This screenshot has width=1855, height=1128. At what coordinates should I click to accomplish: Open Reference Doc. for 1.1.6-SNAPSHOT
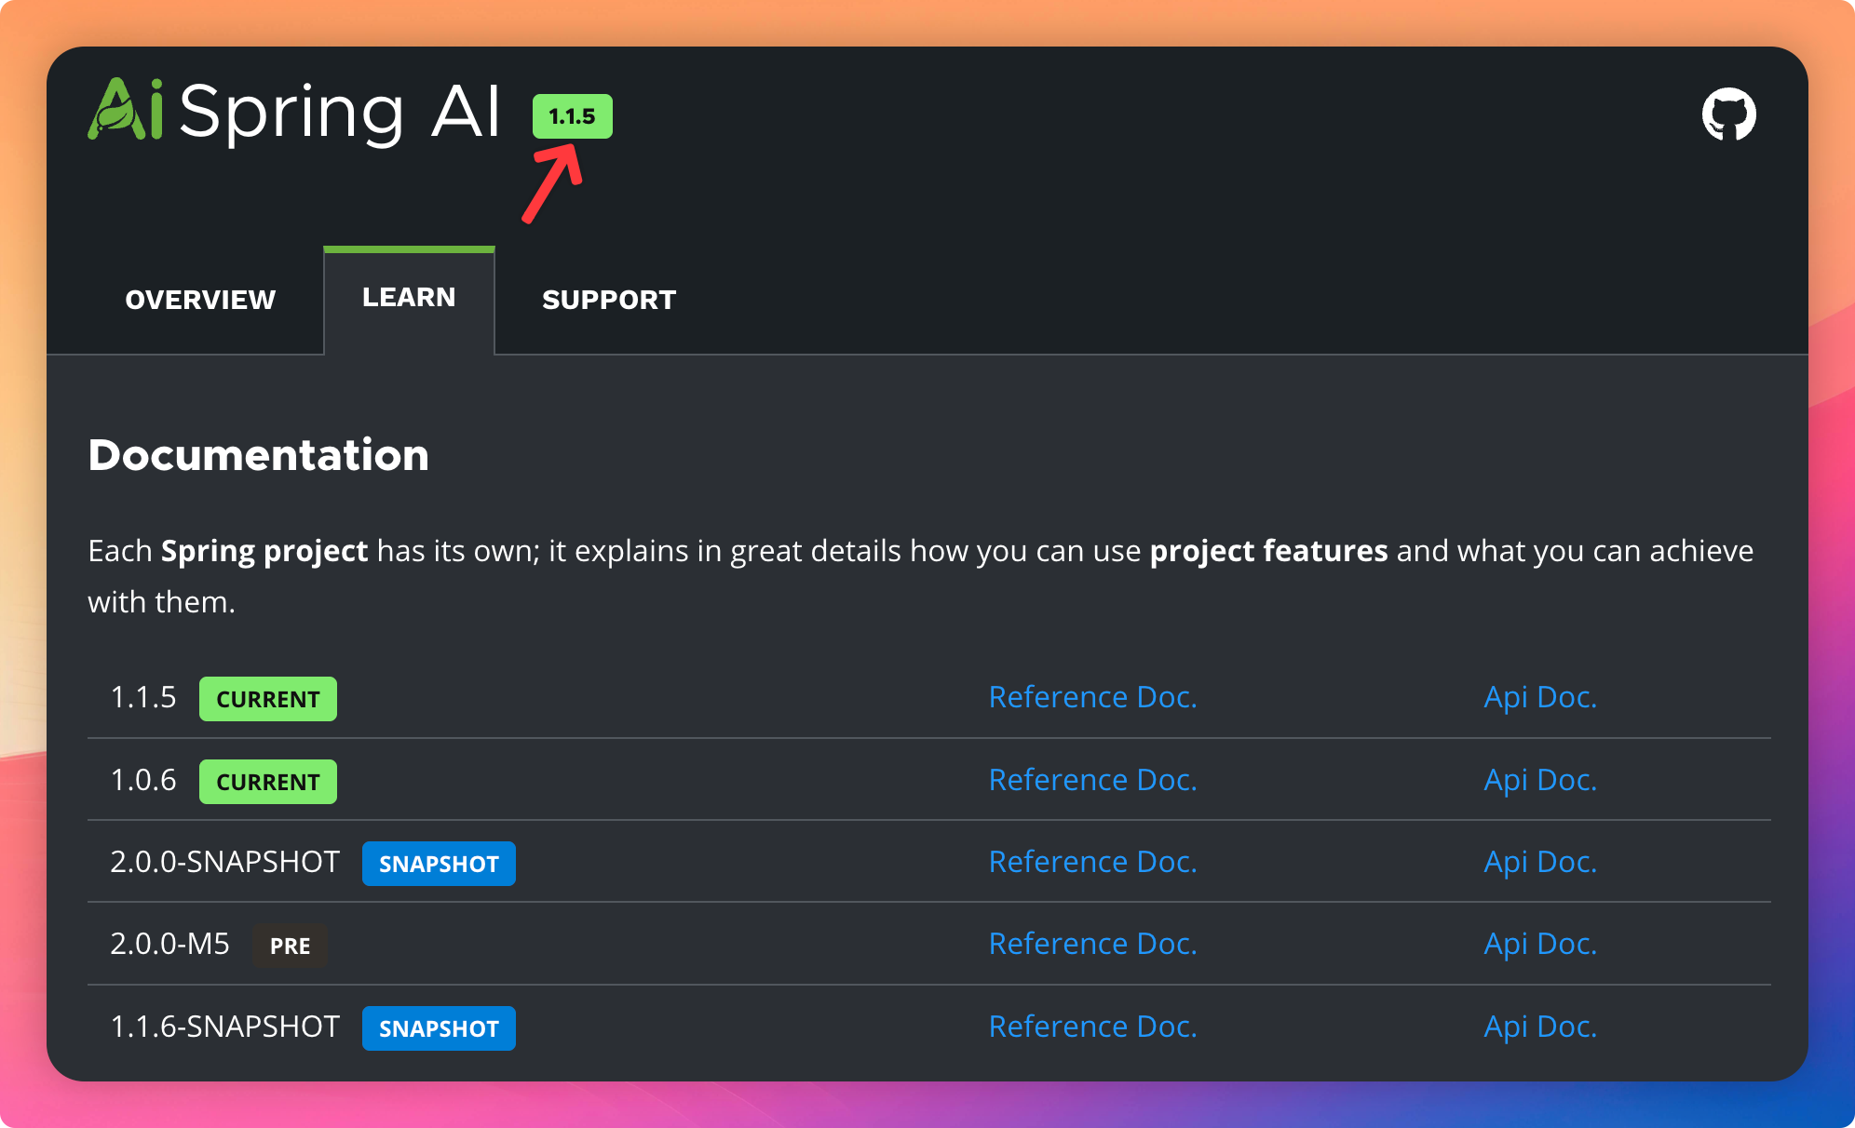click(1092, 1027)
